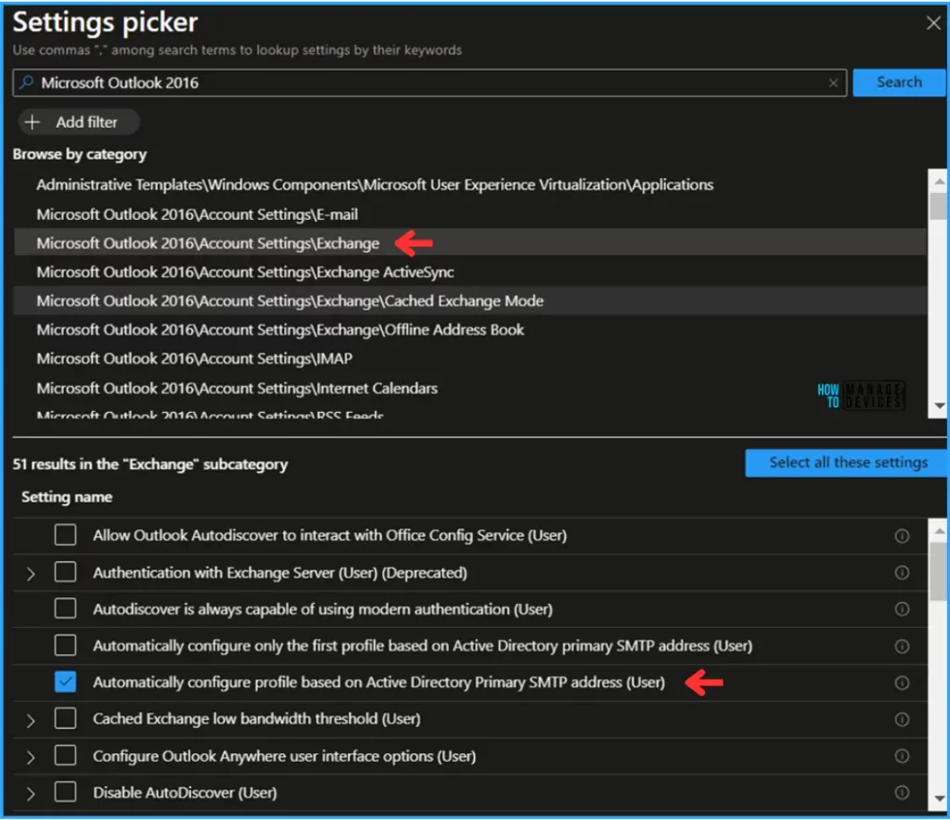Check Cached Exchange low bandwidth threshold box
Image resolution: width=950 pixels, height=820 pixels.
tap(66, 718)
